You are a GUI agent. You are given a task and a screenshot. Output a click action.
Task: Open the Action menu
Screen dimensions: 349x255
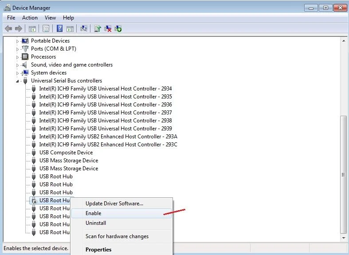tap(30, 18)
